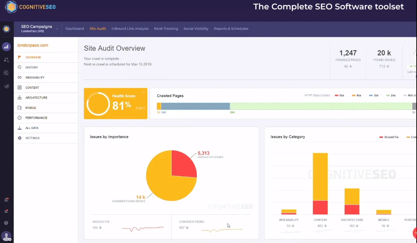Select the Overview flag icon
Viewport: 417px width, 243px height.
tap(19, 57)
